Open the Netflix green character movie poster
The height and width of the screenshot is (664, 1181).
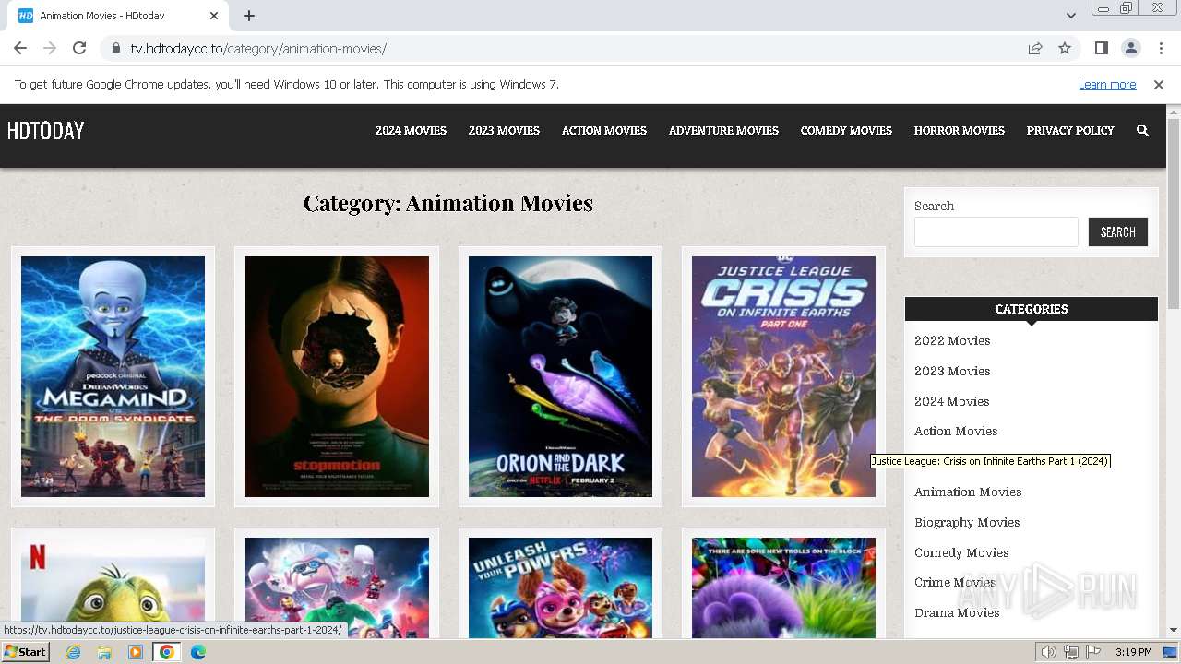[x=113, y=587]
